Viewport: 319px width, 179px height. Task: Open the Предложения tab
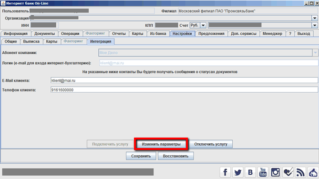[211, 34]
